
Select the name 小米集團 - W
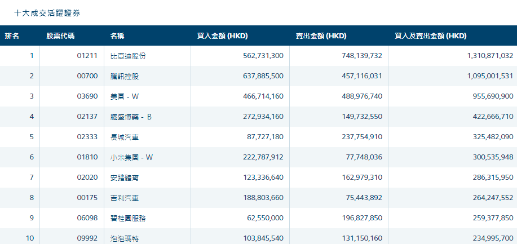coord(131,157)
